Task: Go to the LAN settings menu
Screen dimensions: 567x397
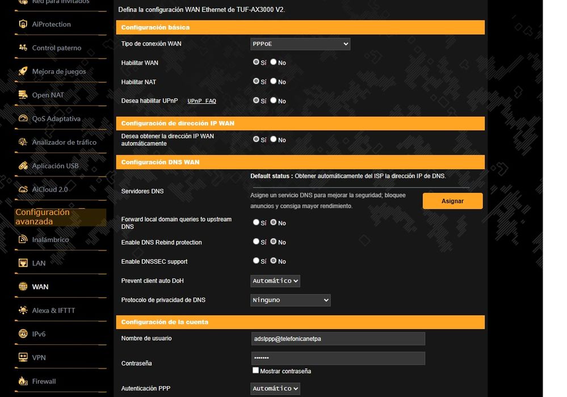Action: point(39,263)
